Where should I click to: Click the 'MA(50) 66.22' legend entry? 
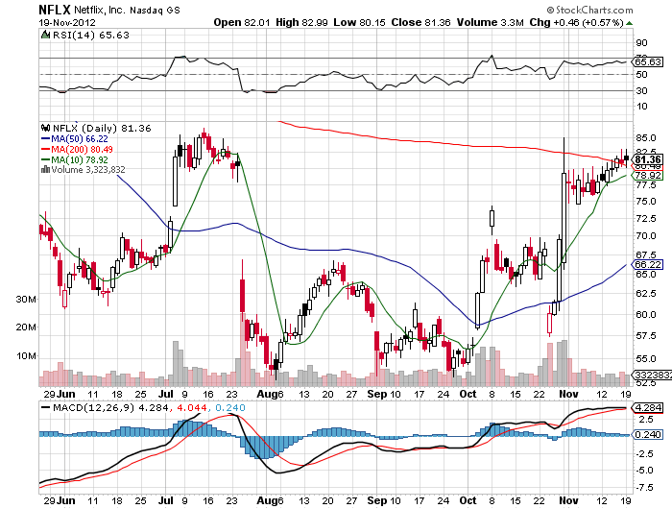[x=80, y=139]
